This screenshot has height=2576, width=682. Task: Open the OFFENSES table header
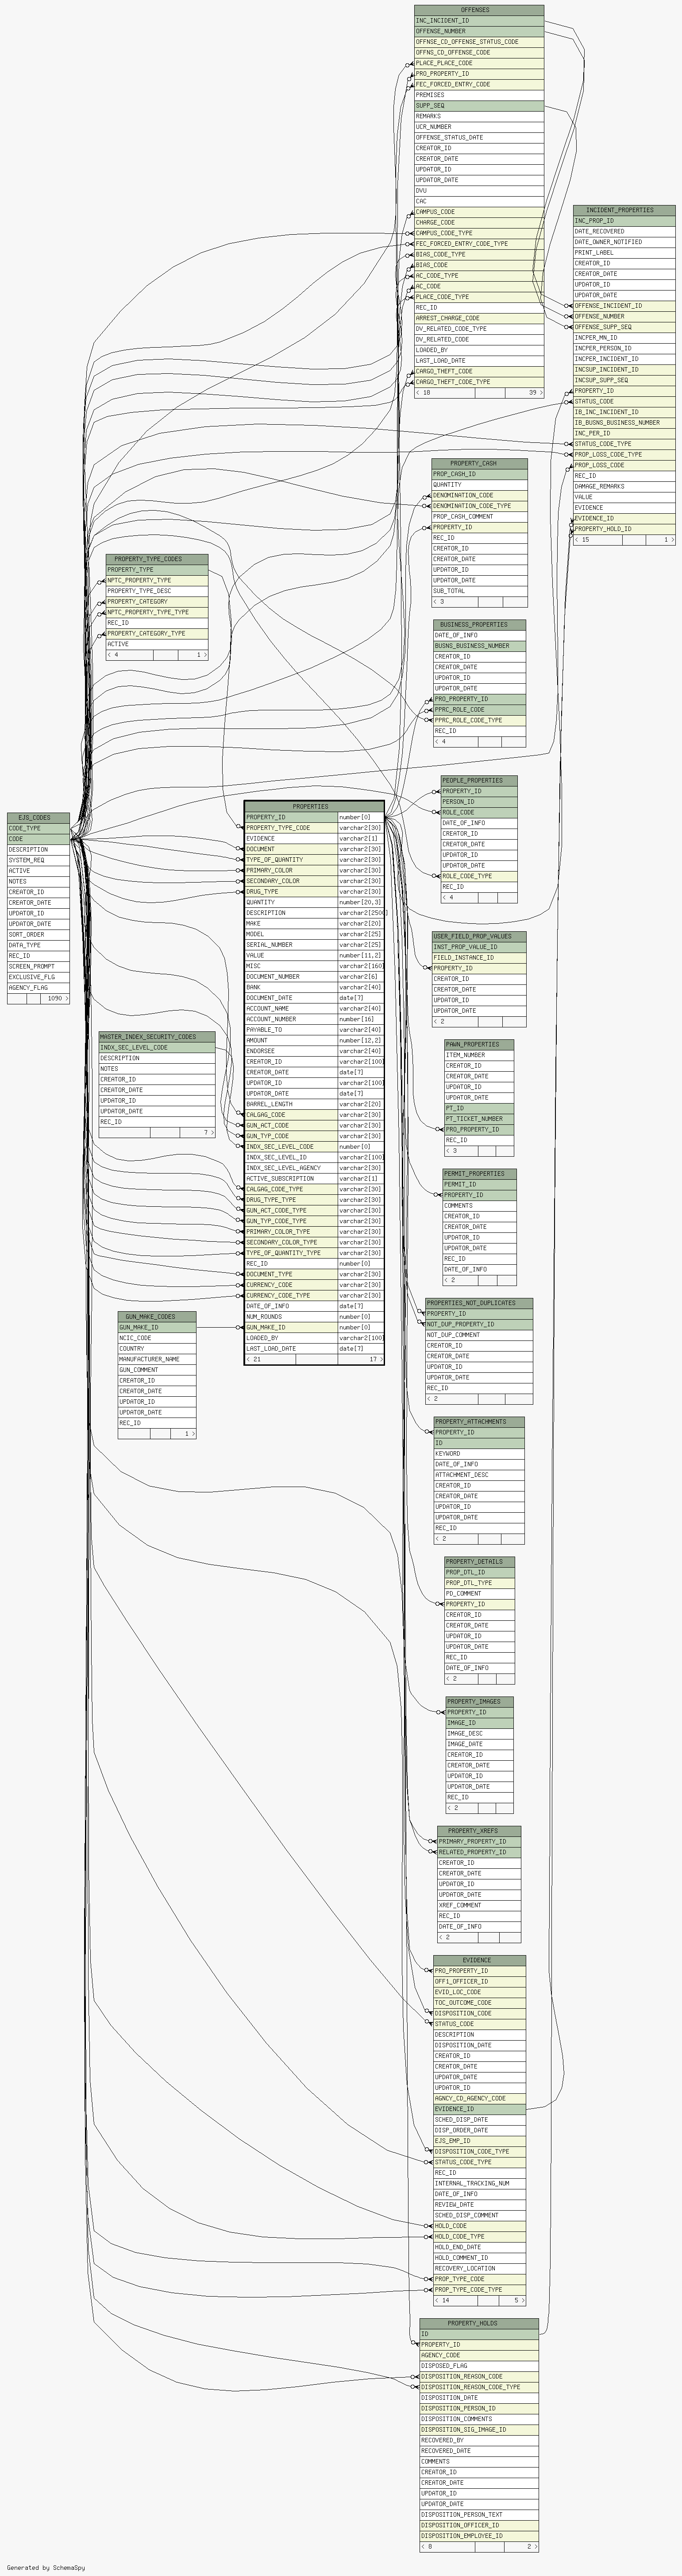(x=479, y=10)
